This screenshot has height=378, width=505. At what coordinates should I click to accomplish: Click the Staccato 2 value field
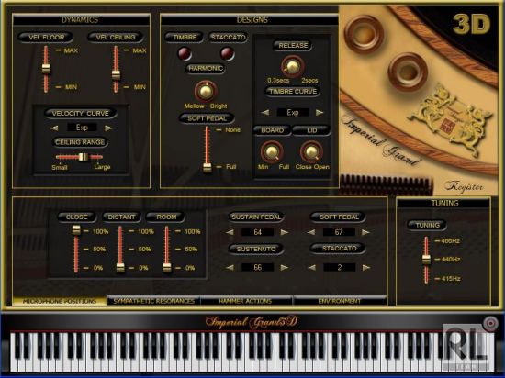[339, 267]
